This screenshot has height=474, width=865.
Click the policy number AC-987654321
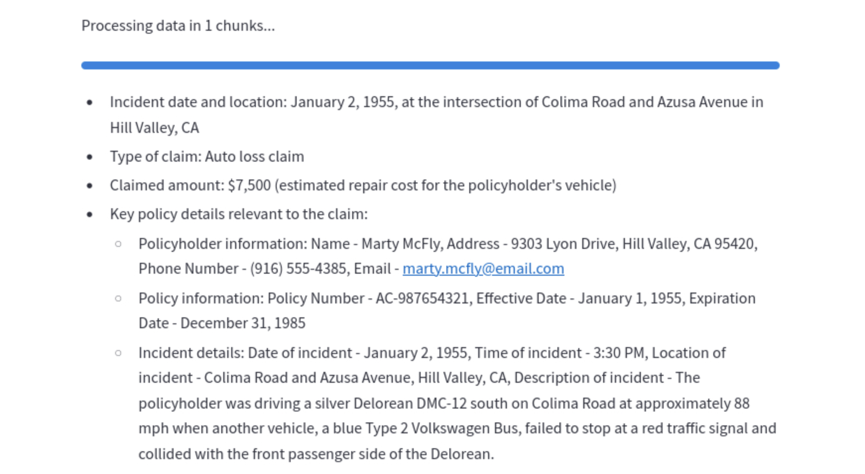(x=422, y=298)
